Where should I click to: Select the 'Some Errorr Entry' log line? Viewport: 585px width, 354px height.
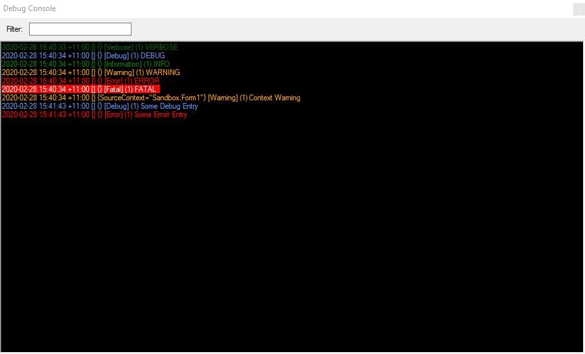click(94, 115)
